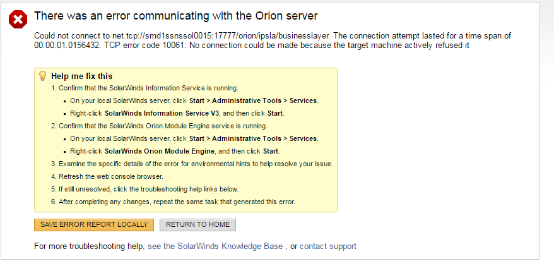Click the lightbulb icon beside Help me fix this

(43, 76)
